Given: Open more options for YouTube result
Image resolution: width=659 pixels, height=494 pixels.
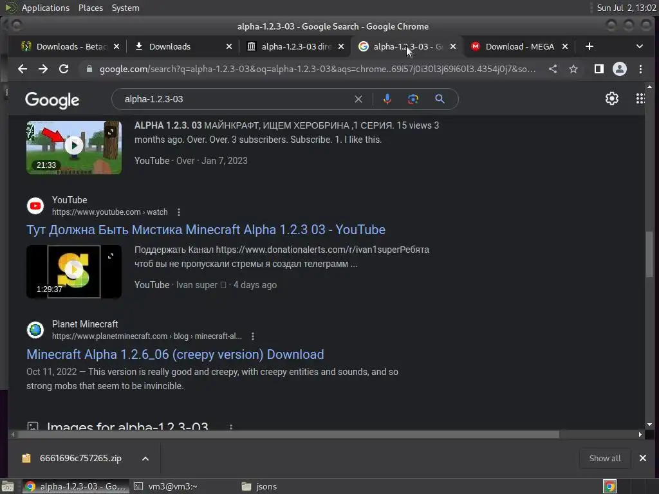Looking at the screenshot, I should click(x=179, y=212).
